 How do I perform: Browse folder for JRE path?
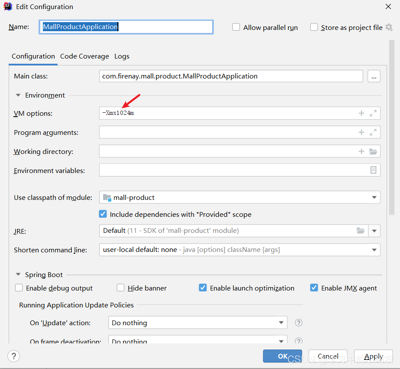pos(361,231)
